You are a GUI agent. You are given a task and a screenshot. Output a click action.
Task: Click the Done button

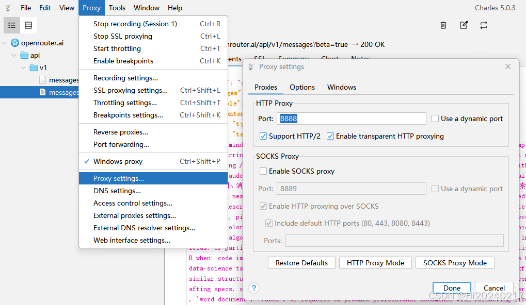452,288
